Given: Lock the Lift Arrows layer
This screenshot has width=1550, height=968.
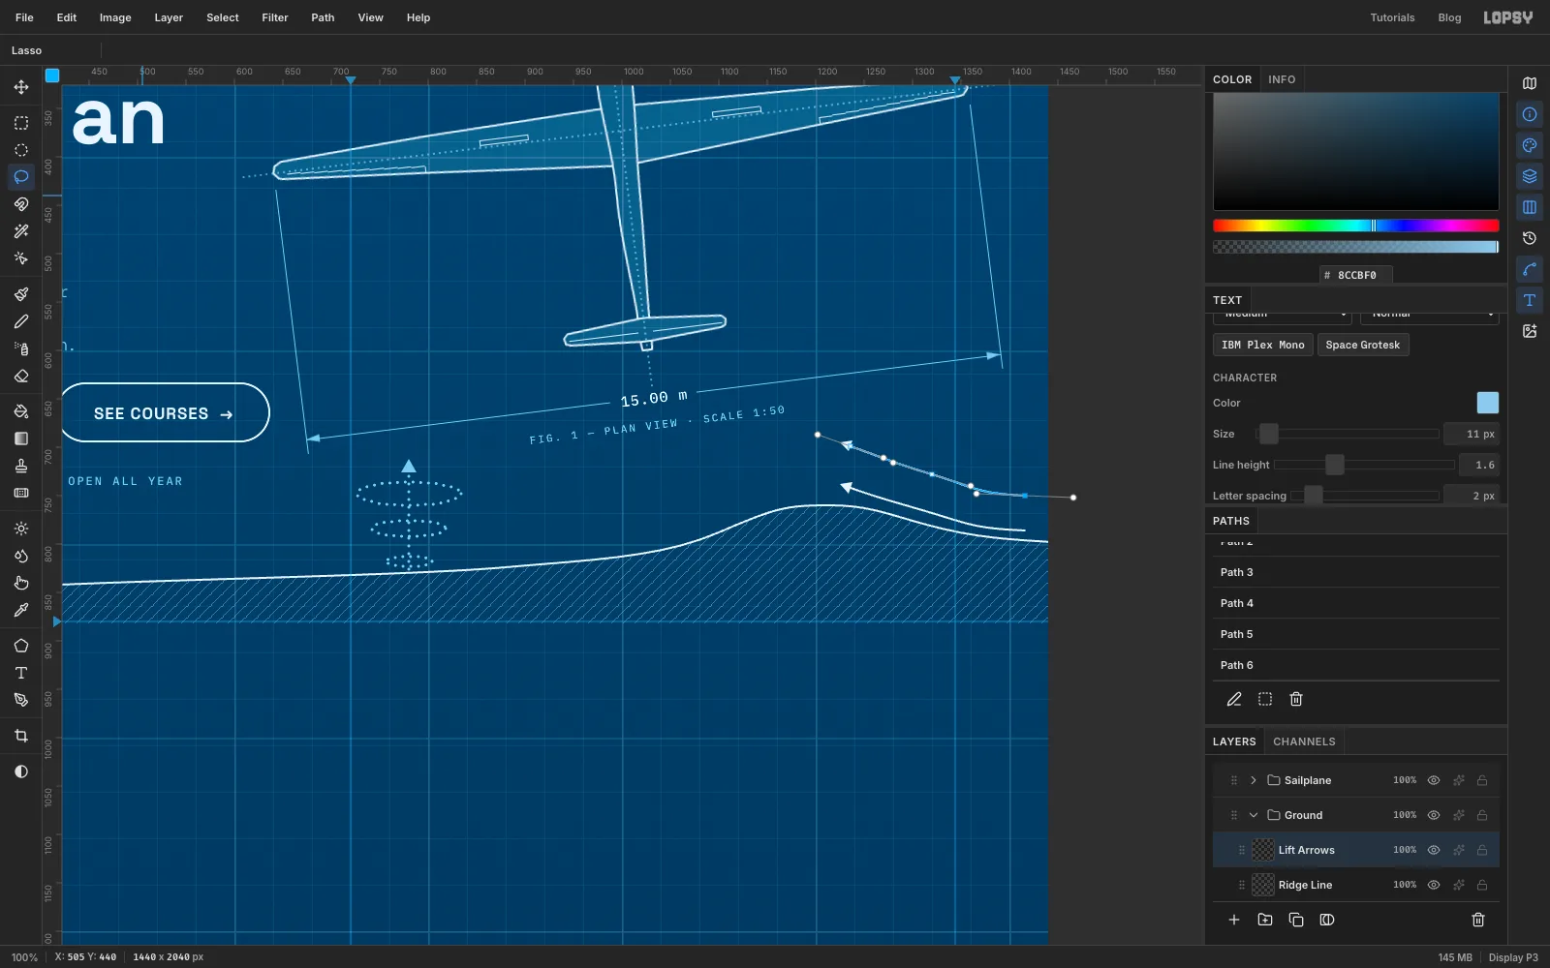Looking at the screenshot, I should point(1482,850).
